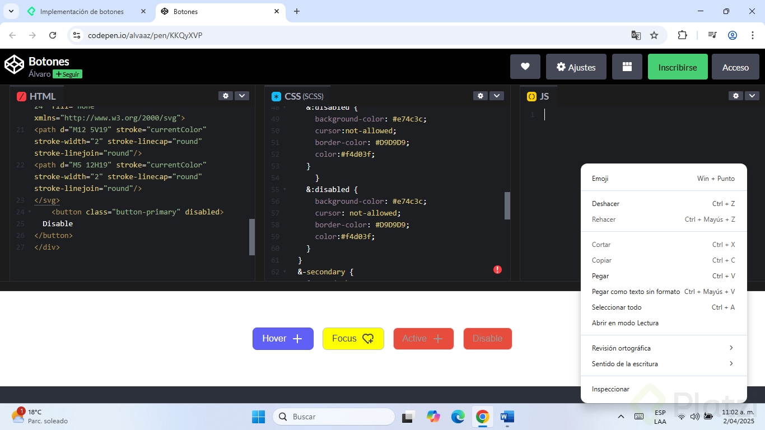Open HTML editor settings gear
Screen dimensions: 765x430
[226, 96]
